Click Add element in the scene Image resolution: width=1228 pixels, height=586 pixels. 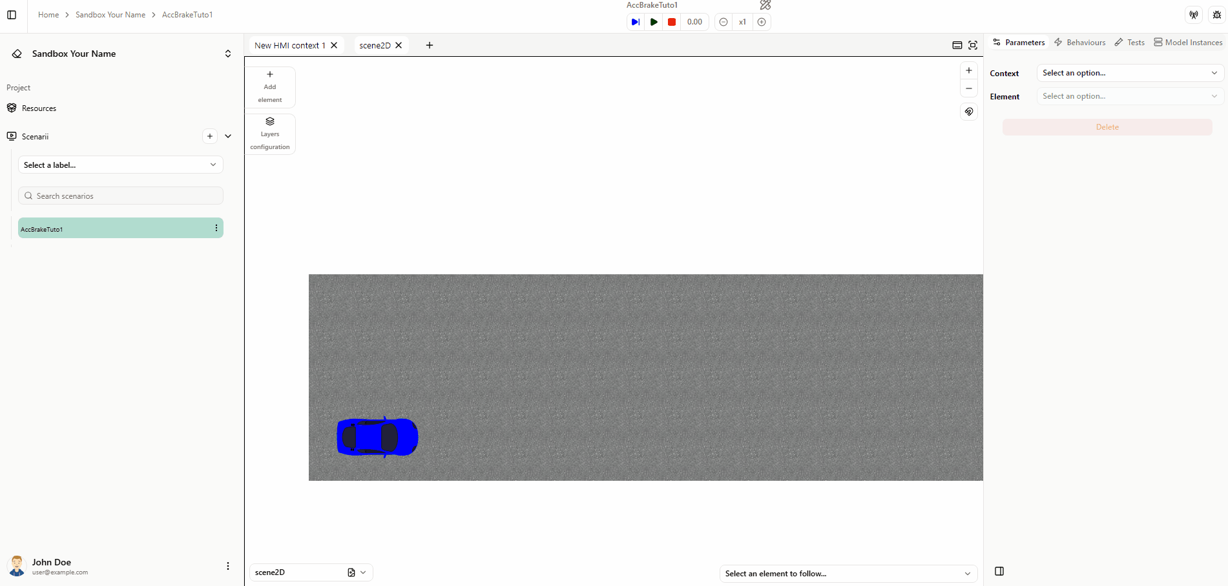(270, 86)
